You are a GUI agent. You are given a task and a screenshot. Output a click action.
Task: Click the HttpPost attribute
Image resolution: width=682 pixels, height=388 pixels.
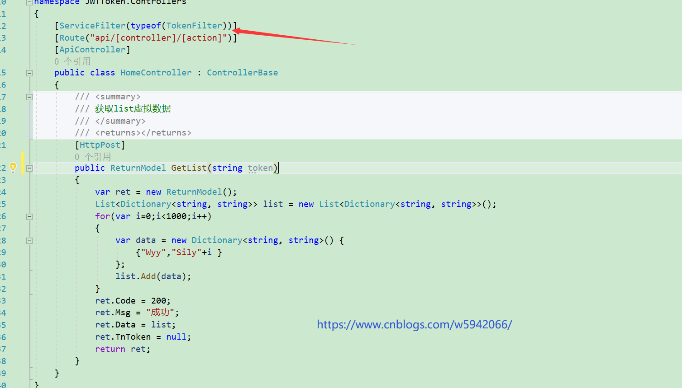(x=100, y=145)
